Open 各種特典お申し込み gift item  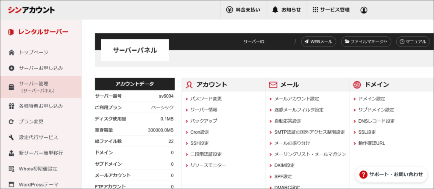(41, 106)
